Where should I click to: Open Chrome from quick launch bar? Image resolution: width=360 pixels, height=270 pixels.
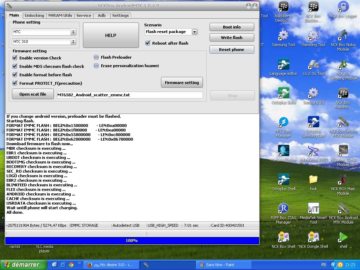click(71, 265)
